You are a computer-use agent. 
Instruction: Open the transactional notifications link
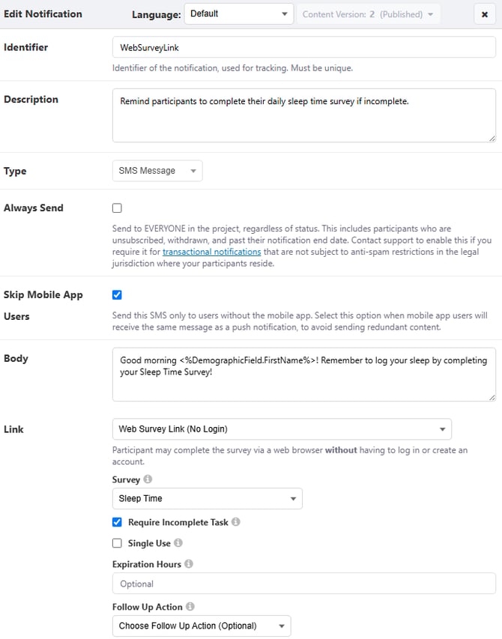[x=212, y=252]
